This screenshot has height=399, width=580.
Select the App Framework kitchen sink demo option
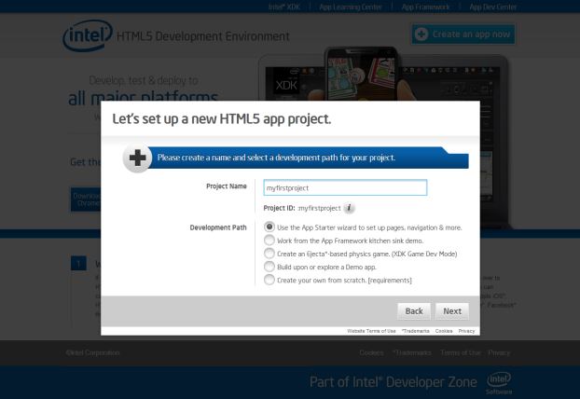coord(269,240)
